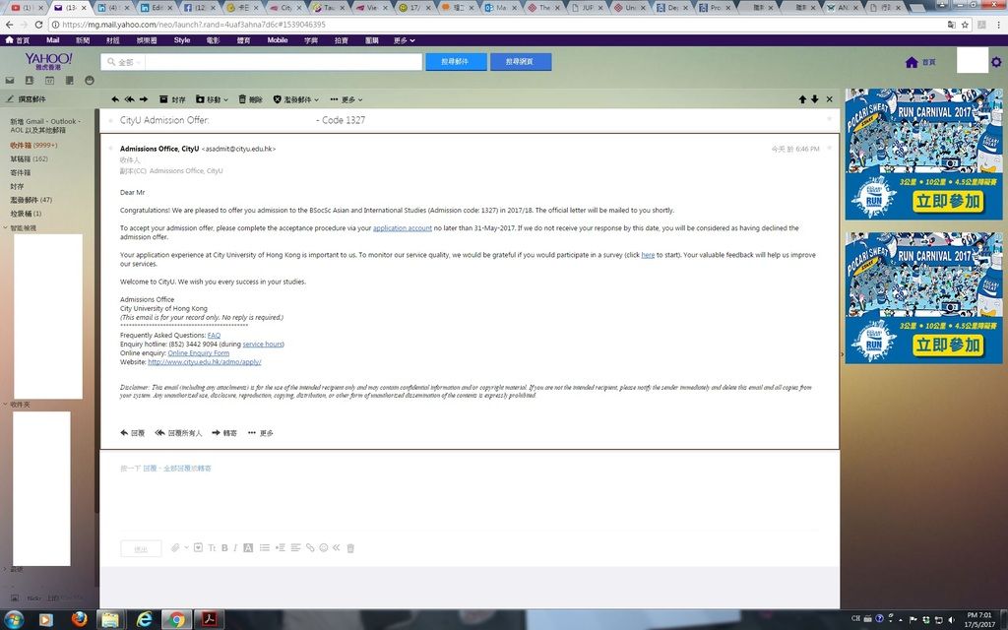This screenshot has height=630, width=1008.
Task: Click the 'application account' link in the email
Action: pyautogui.click(x=402, y=228)
